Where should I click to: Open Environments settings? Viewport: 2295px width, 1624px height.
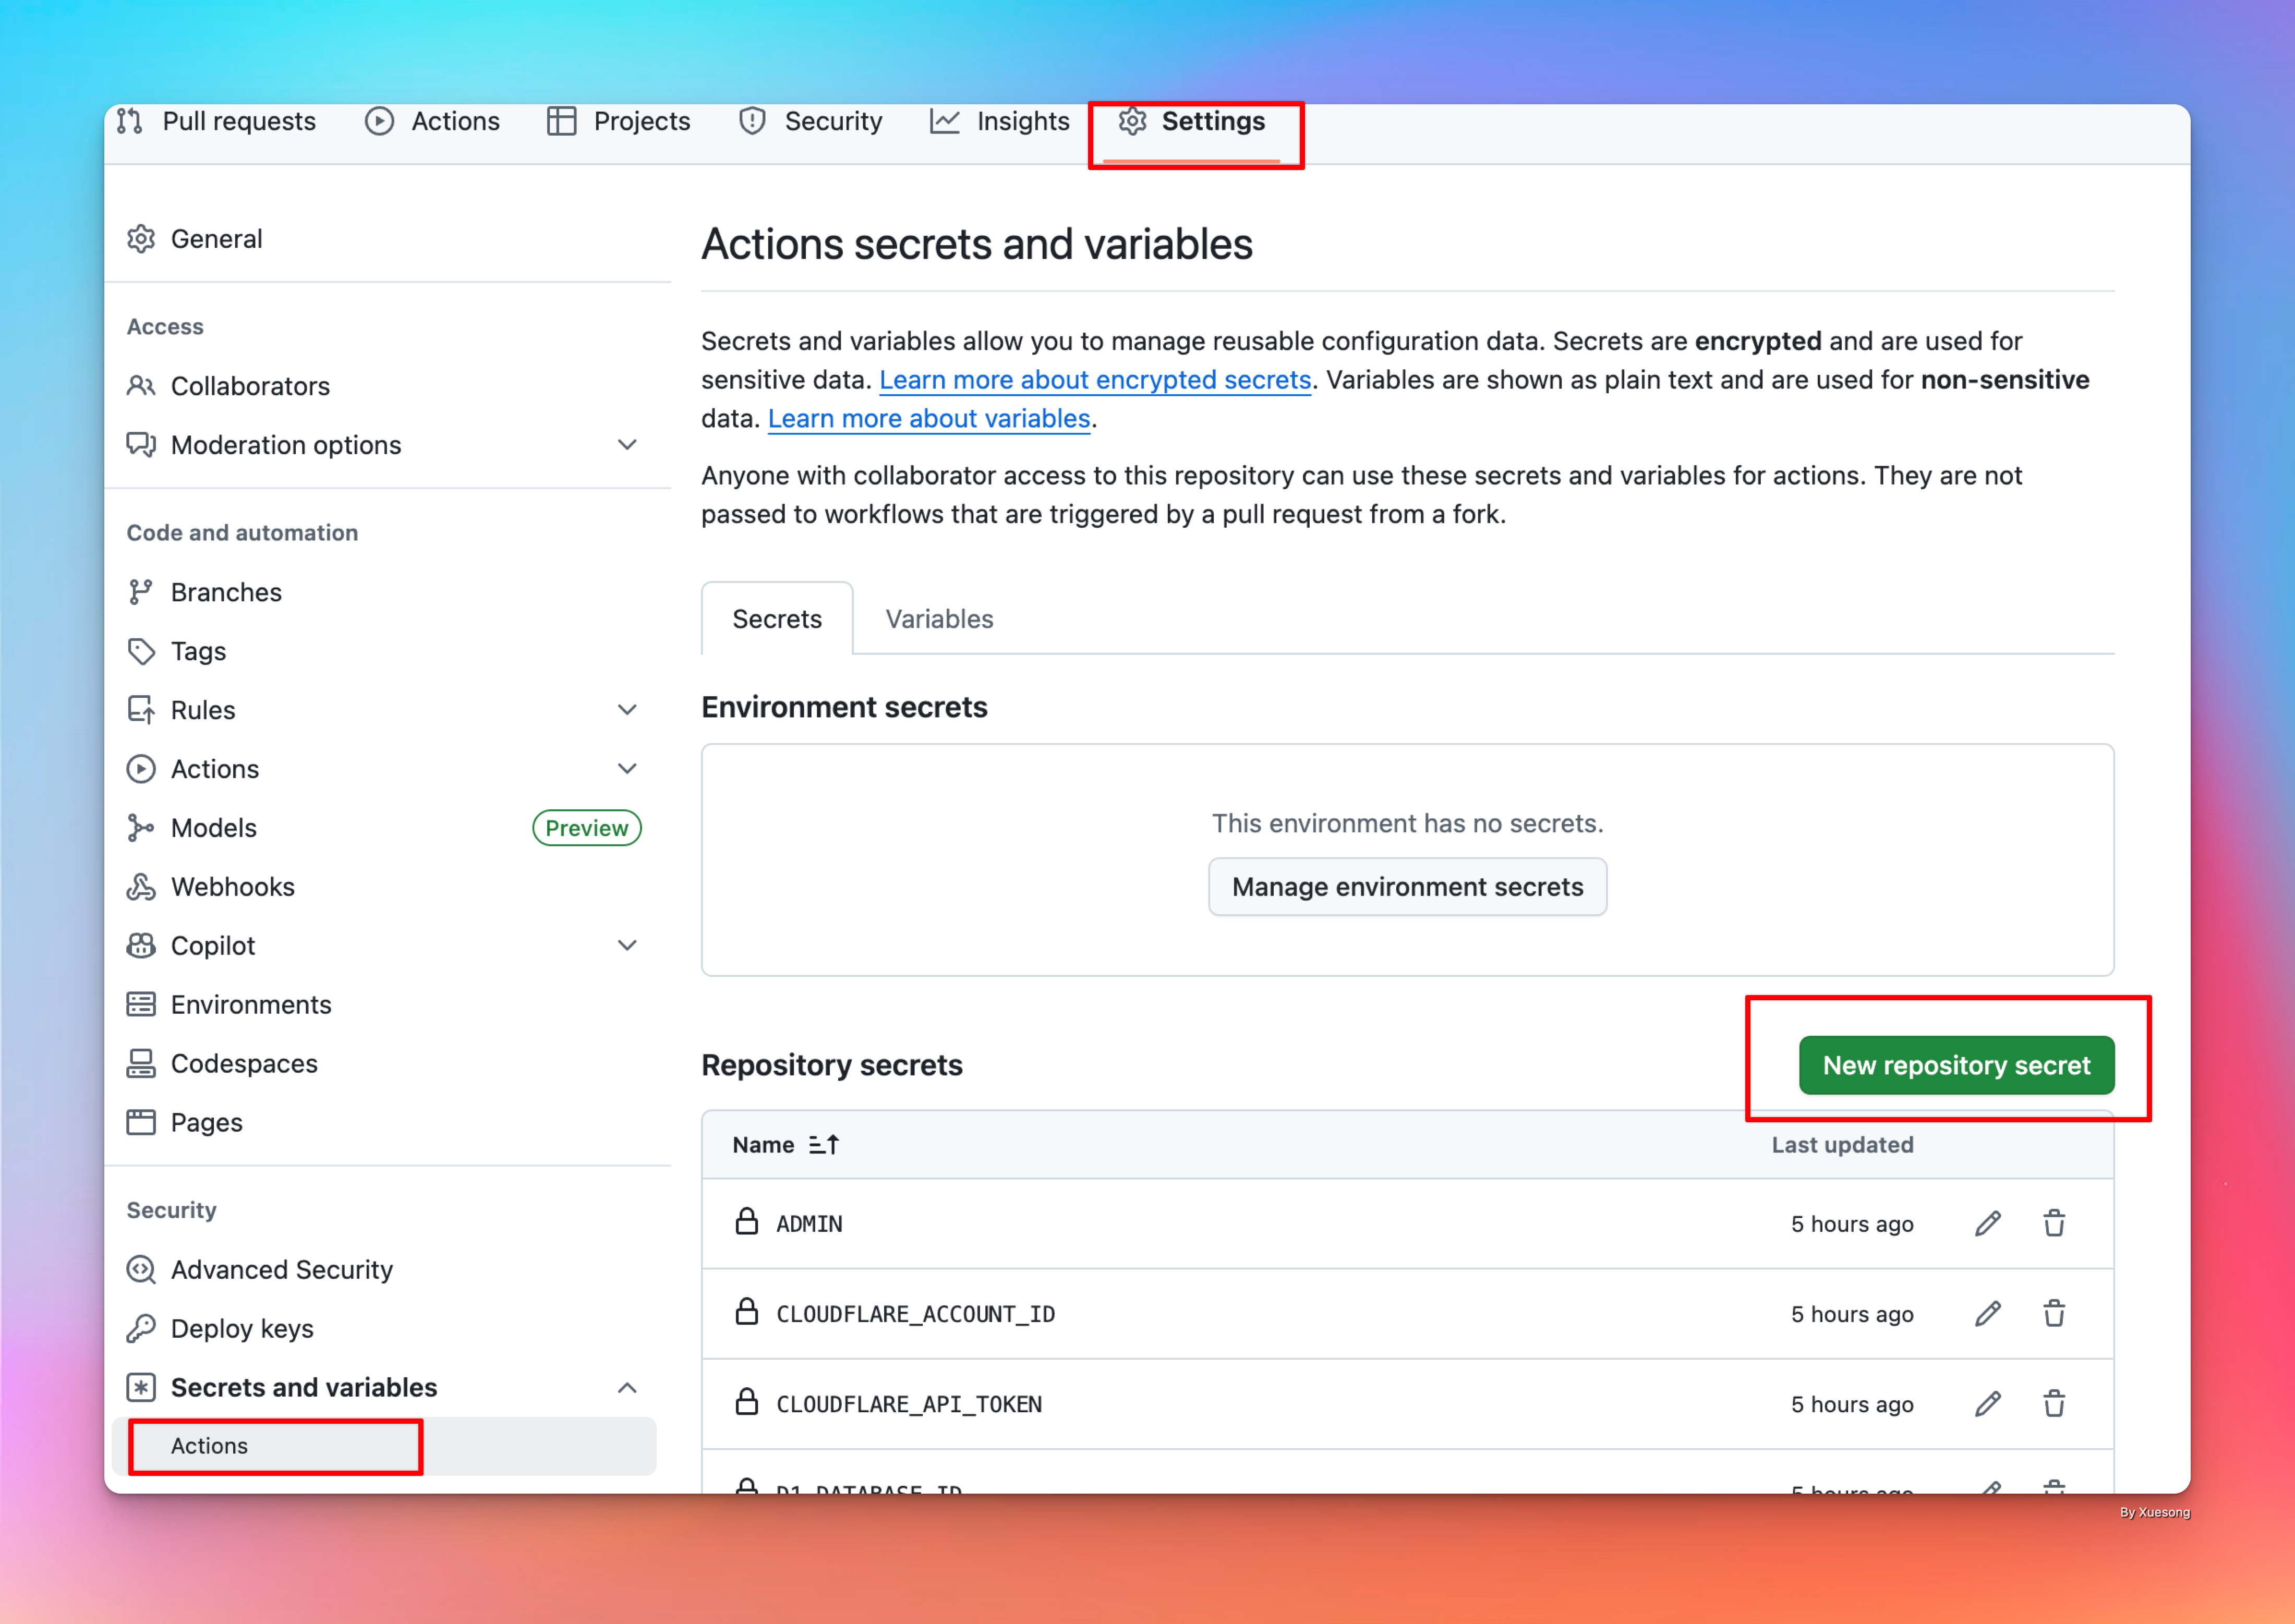[x=388, y=1005]
